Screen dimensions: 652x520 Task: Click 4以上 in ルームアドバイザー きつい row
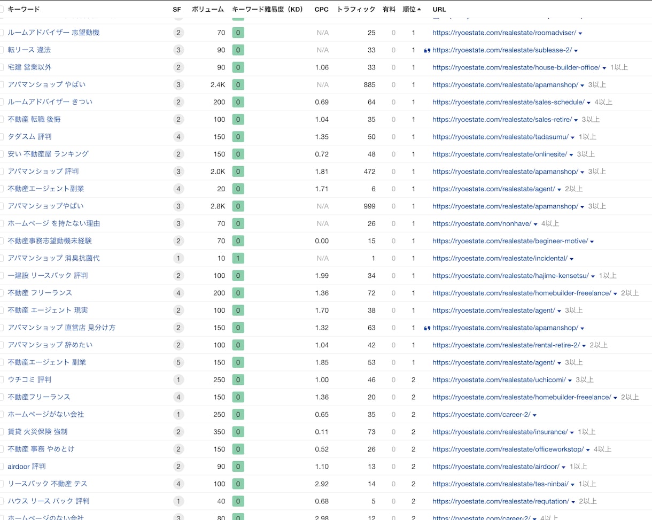[x=603, y=102]
